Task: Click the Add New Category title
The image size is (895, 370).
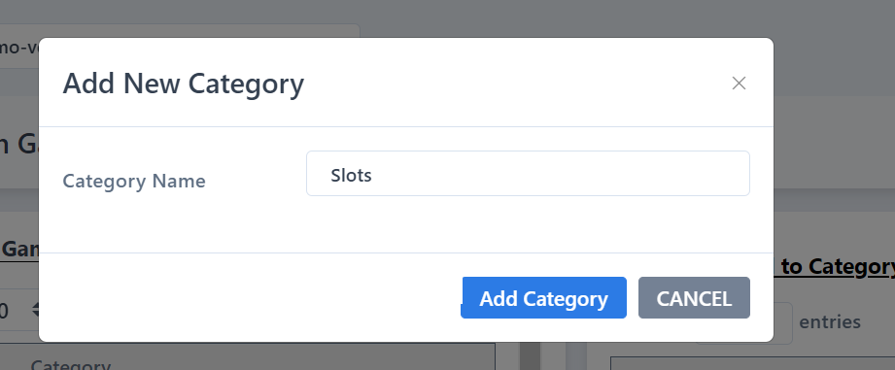Action: 184,84
